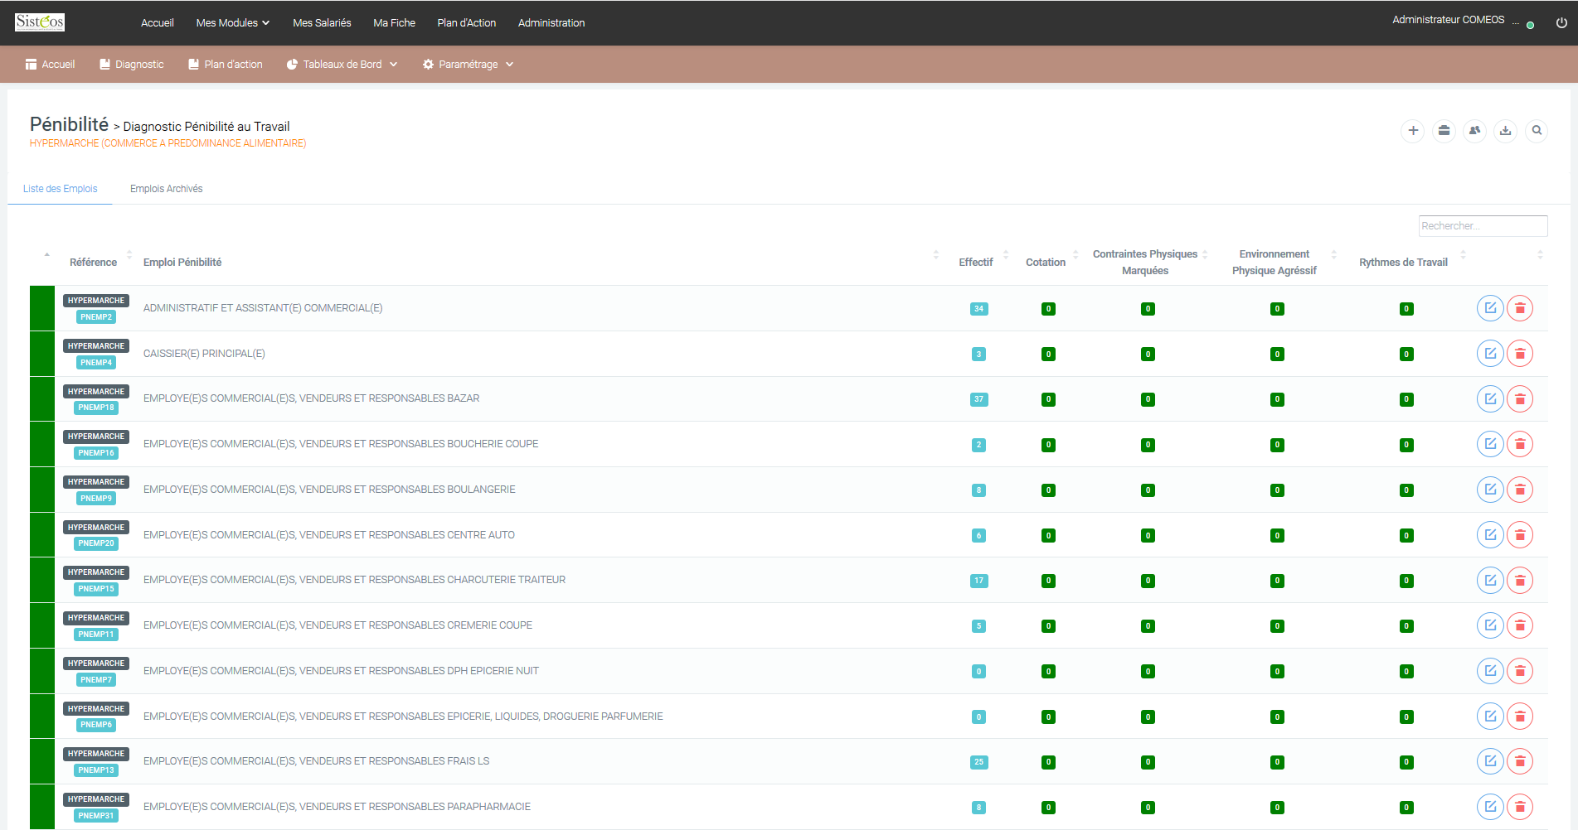Click the download export icon
This screenshot has width=1578, height=830.
[x=1505, y=131]
